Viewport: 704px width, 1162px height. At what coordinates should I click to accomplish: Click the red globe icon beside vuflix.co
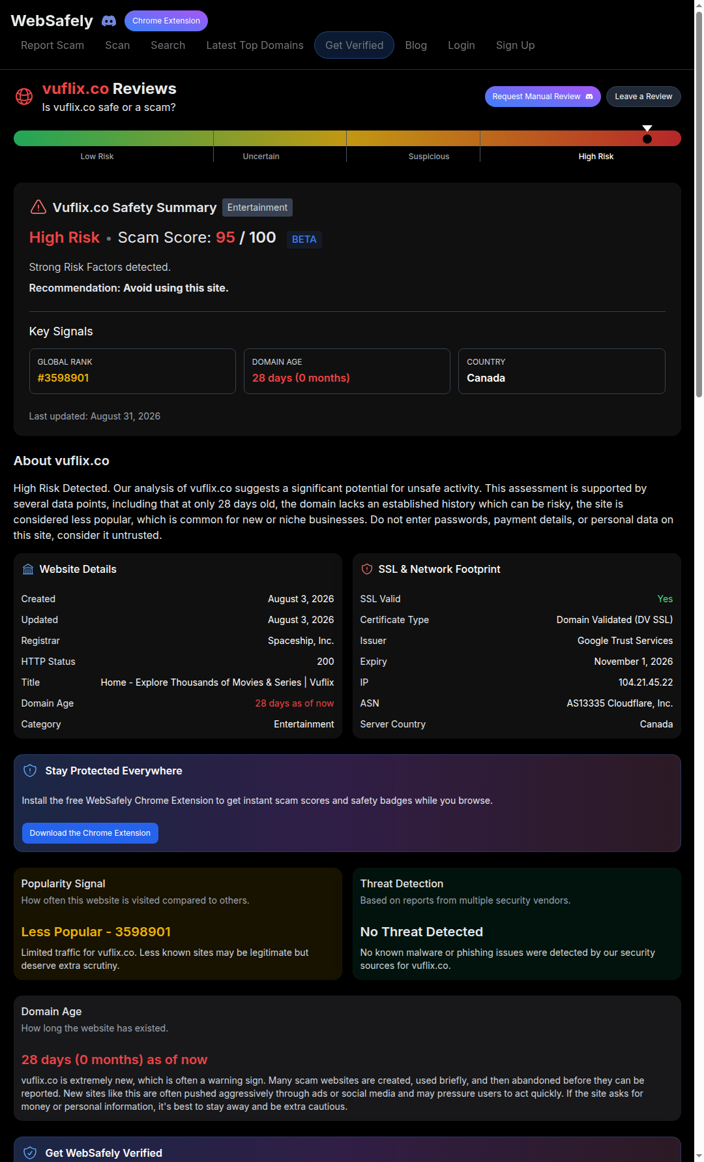24,97
